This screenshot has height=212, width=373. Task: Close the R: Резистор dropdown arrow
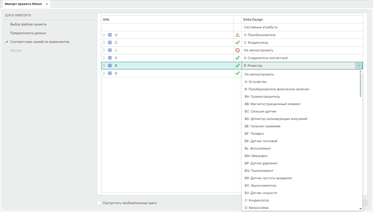tap(359, 66)
